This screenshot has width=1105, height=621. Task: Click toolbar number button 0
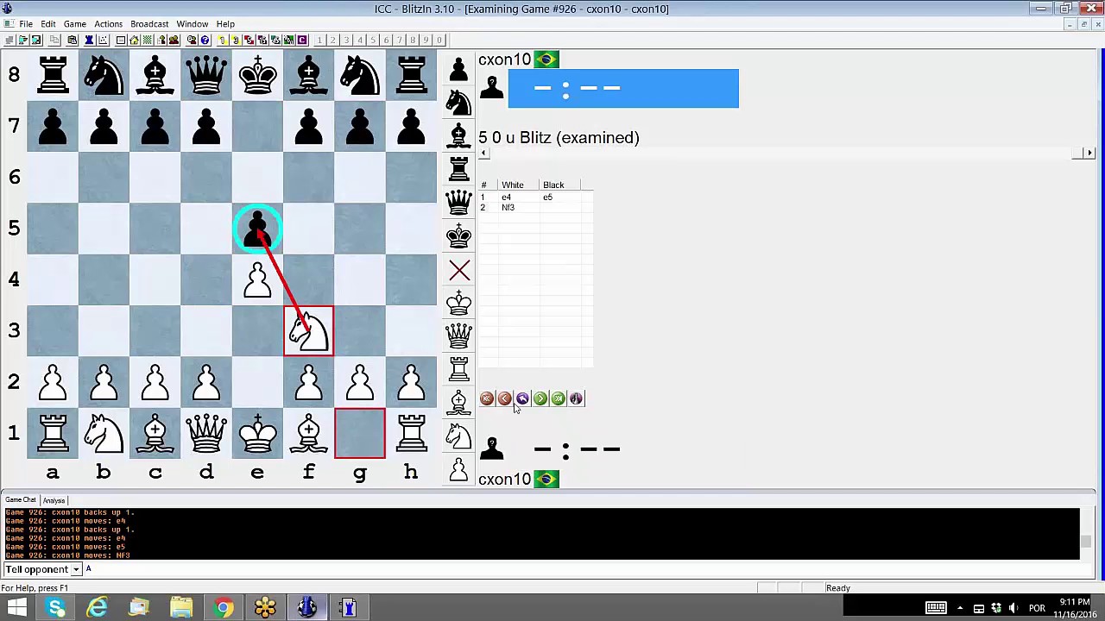click(x=439, y=40)
